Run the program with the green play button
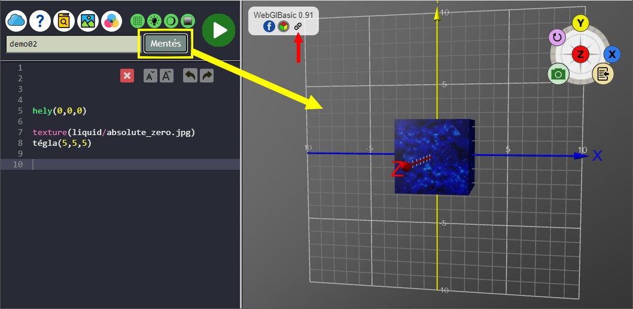The height and width of the screenshot is (309, 633). (x=218, y=30)
